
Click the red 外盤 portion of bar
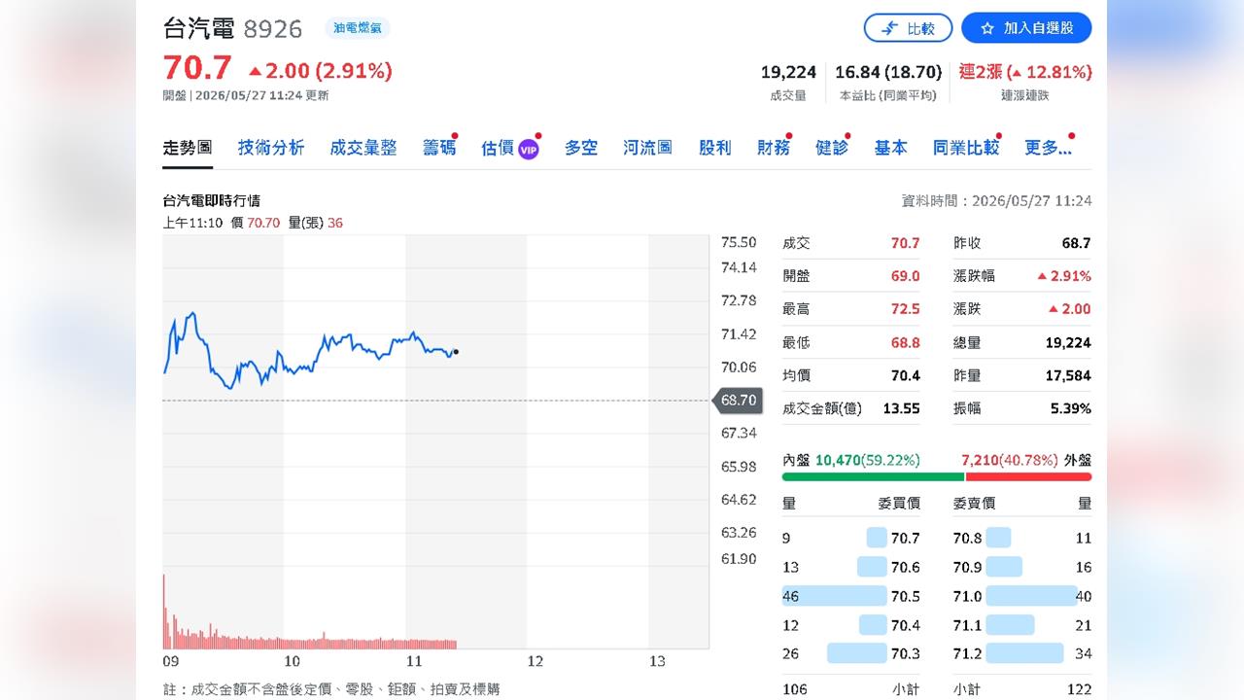click(1028, 476)
